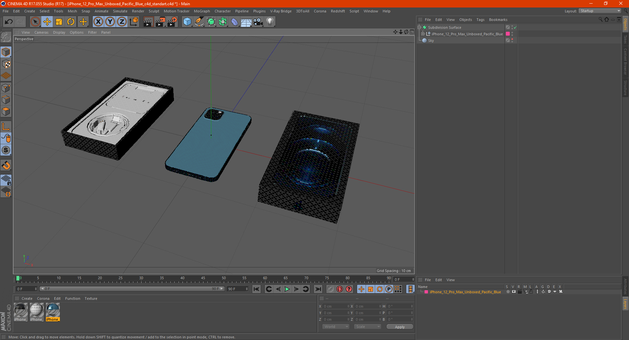This screenshot has width=629, height=340.
Task: Open the Redshift menu
Action: (x=338, y=11)
